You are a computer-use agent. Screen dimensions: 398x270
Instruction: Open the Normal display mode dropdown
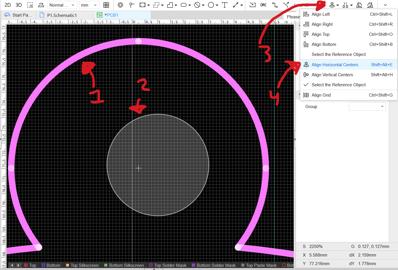(x=62, y=5)
